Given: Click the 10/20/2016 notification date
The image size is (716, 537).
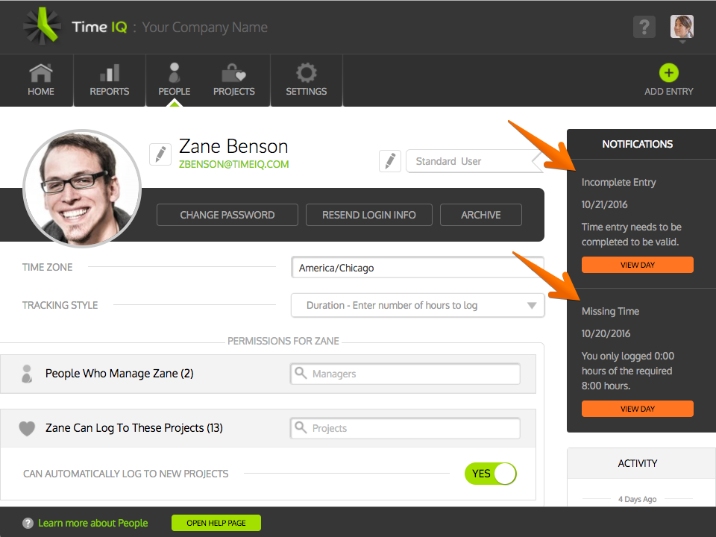Looking at the screenshot, I should [606, 334].
